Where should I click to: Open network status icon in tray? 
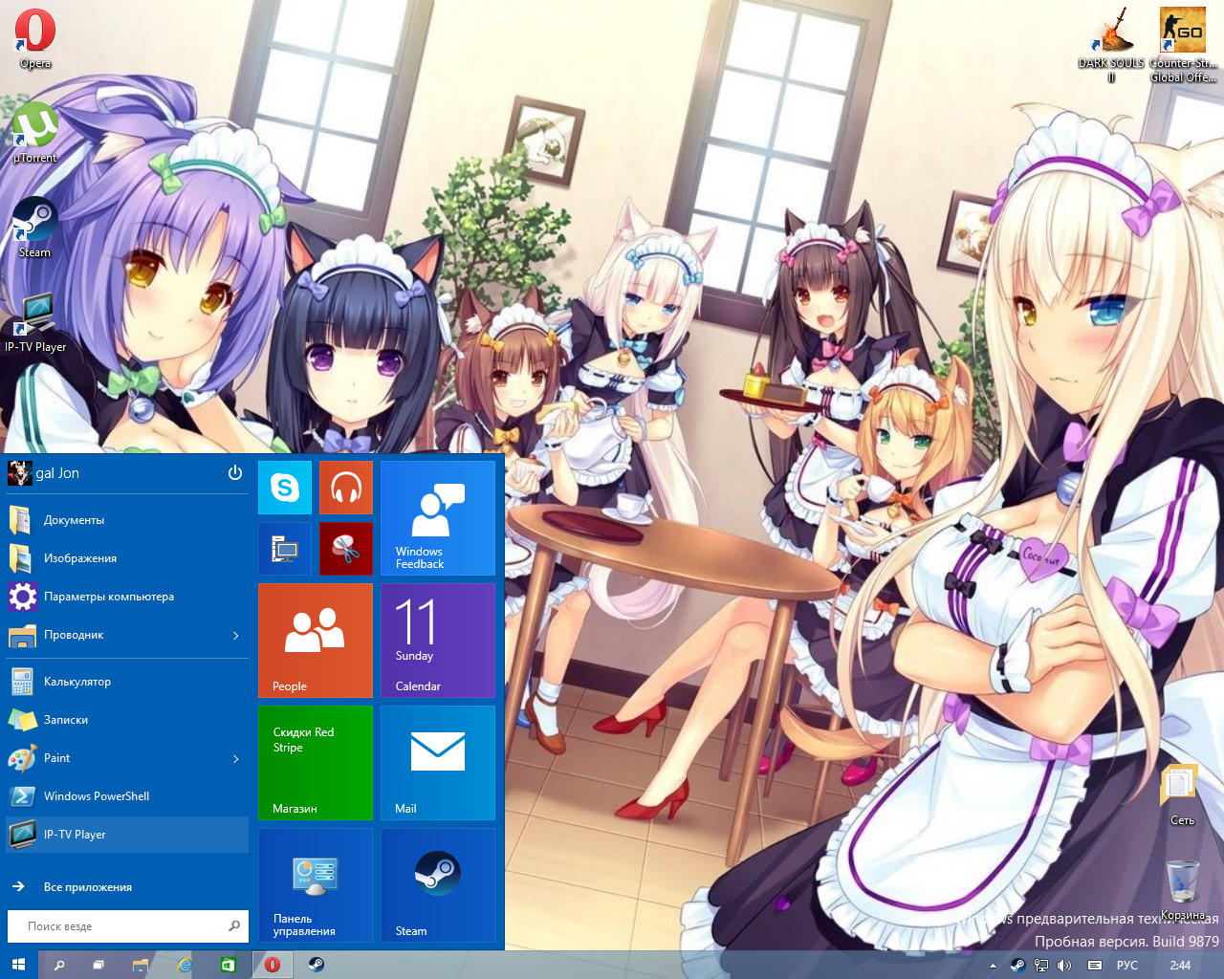click(1041, 966)
